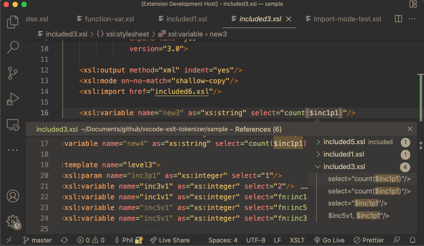
Task: Open the Source Control view
Action: (13, 73)
